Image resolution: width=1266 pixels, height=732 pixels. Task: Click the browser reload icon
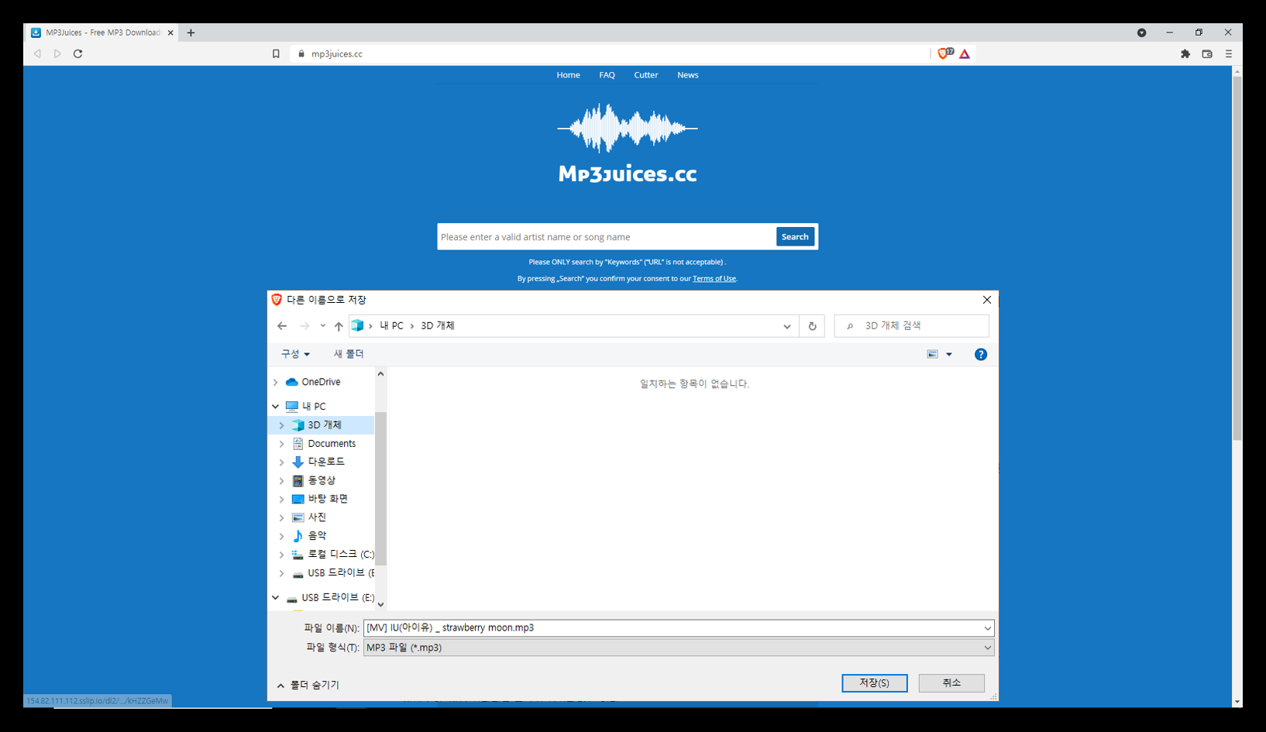77,53
